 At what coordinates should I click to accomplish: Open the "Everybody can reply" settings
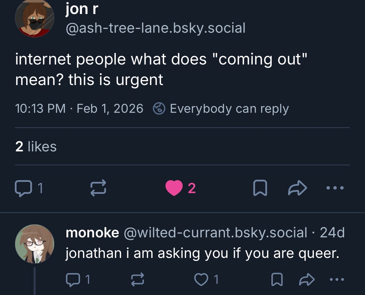coord(221,108)
